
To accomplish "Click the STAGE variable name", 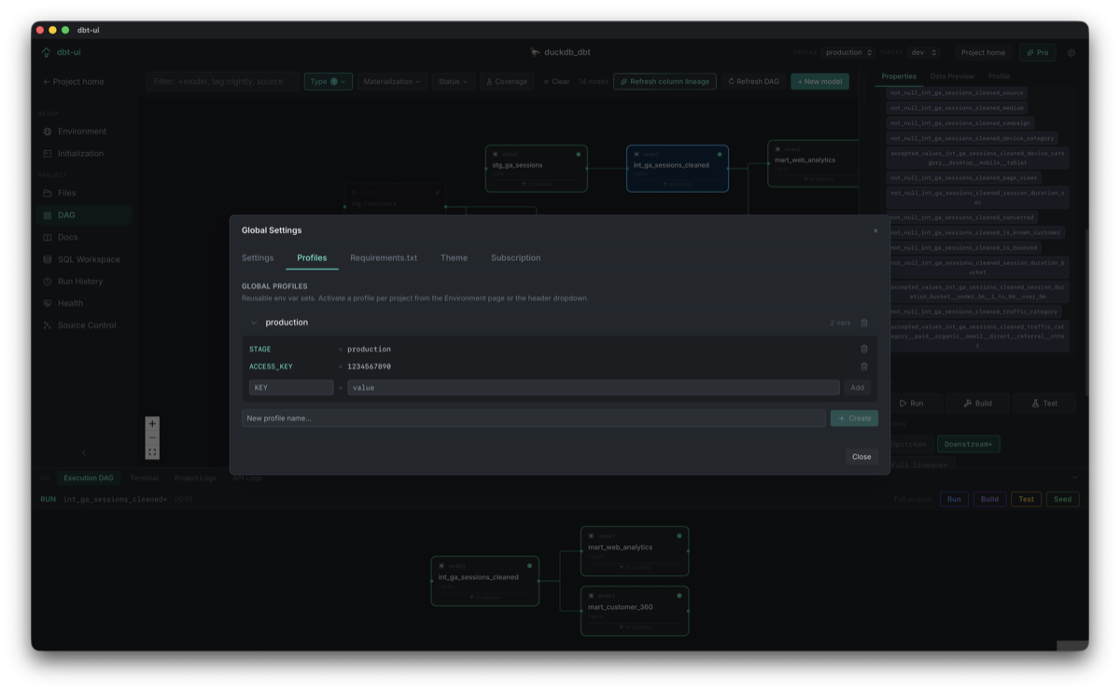I will (259, 349).
